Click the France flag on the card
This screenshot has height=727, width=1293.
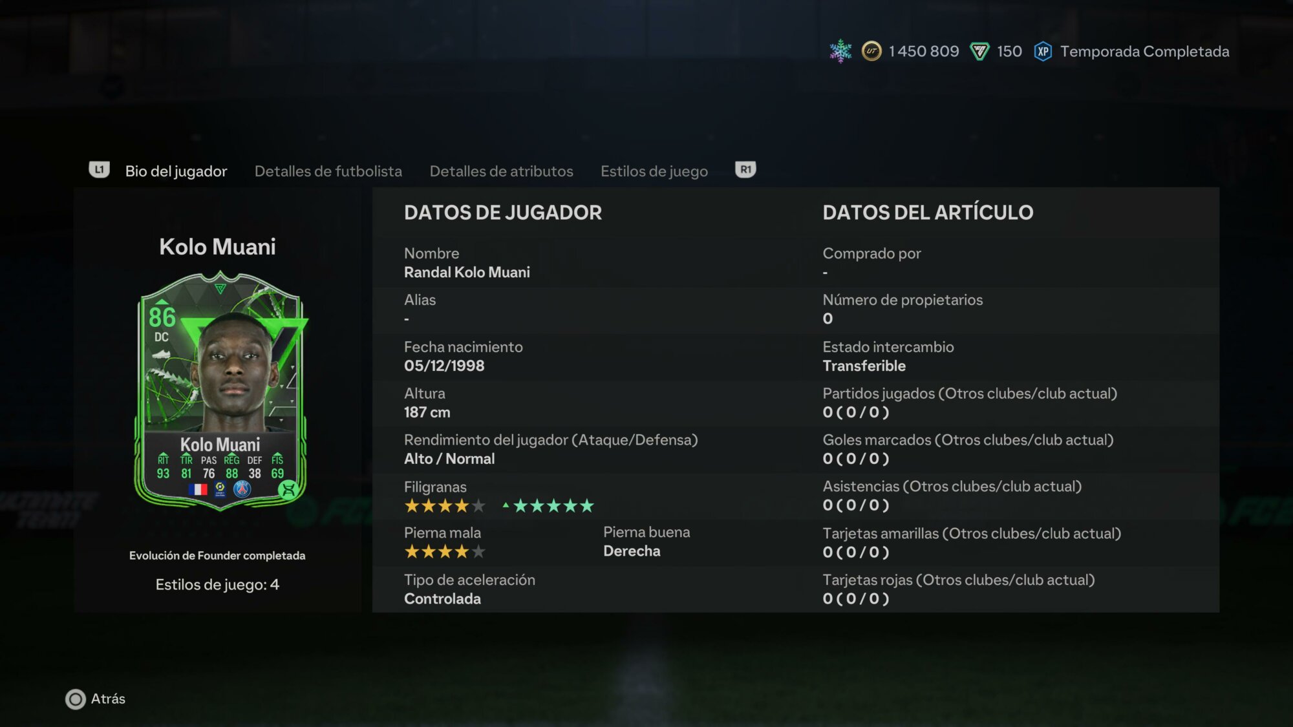[198, 489]
